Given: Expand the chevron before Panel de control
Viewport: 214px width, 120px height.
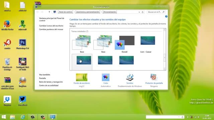Looking at the screenshot, I should tap(57, 12).
